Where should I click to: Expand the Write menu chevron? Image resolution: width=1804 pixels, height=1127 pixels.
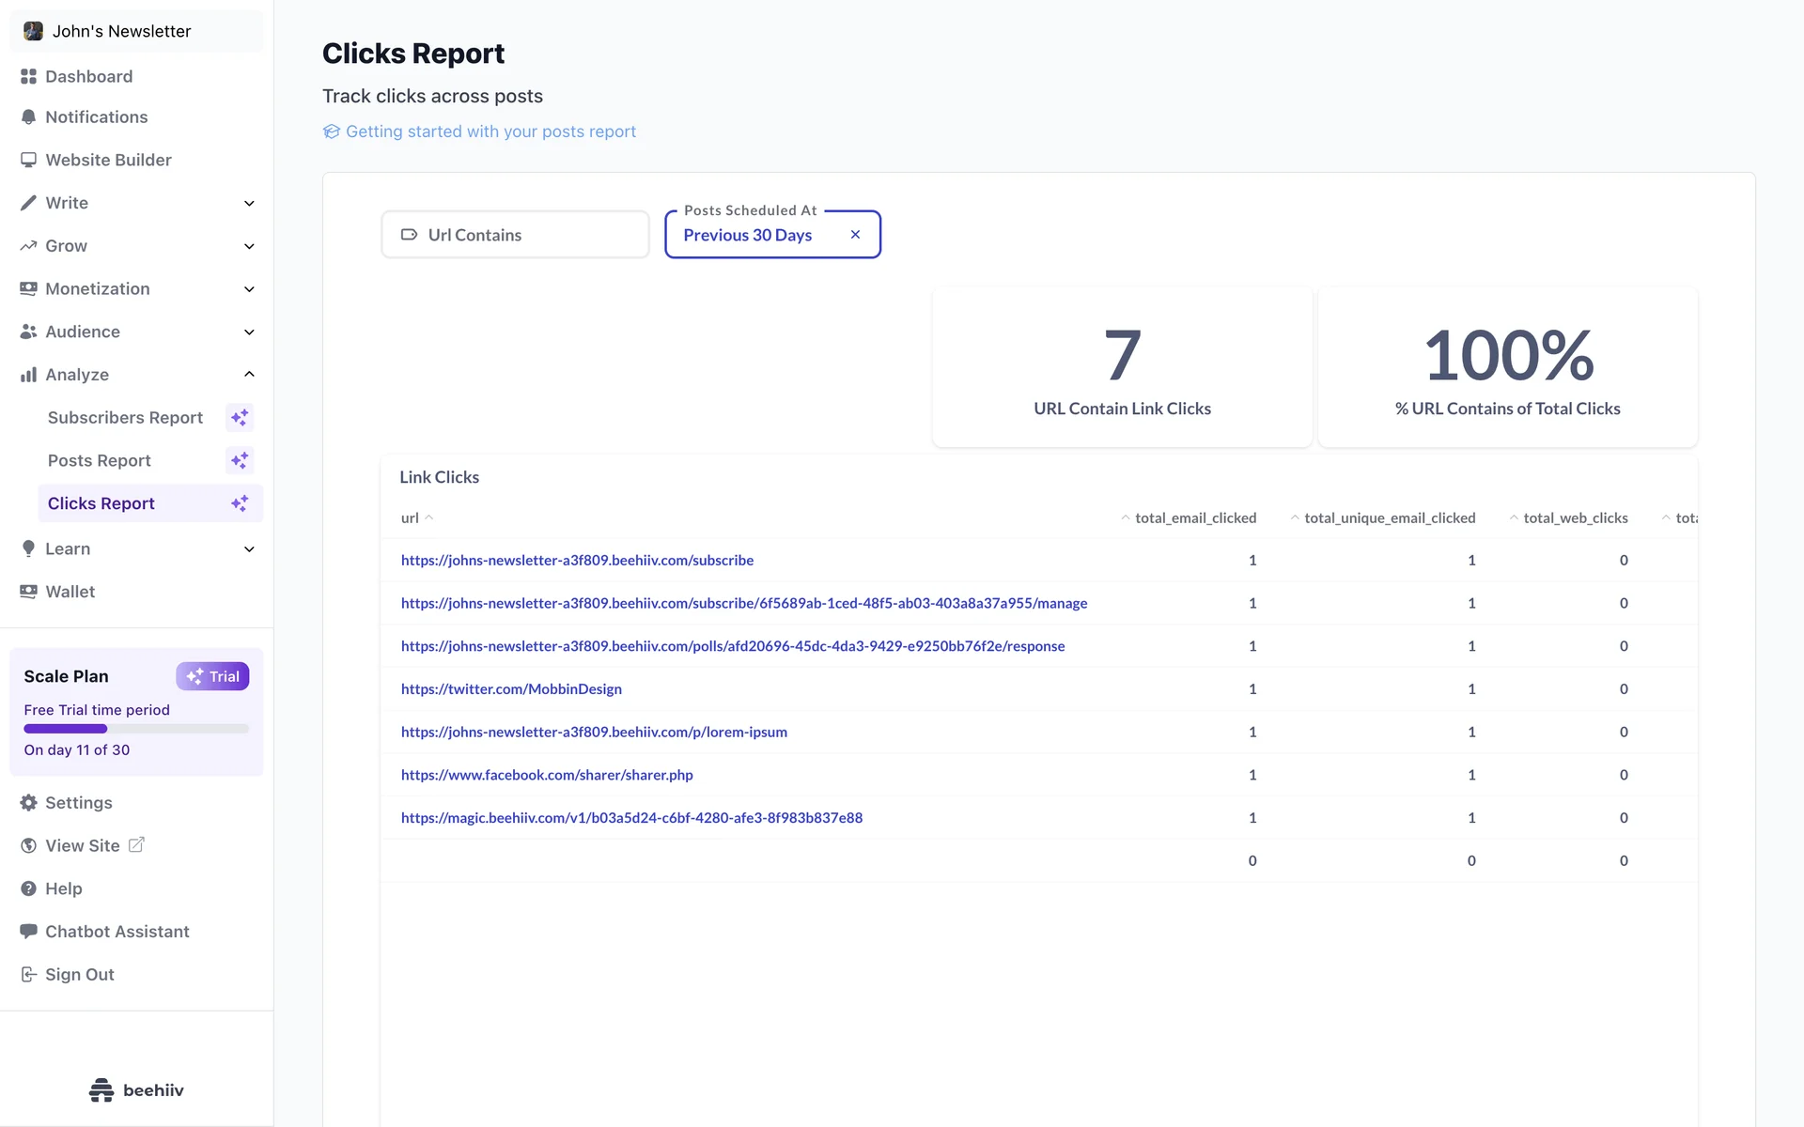pyautogui.click(x=249, y=203)
